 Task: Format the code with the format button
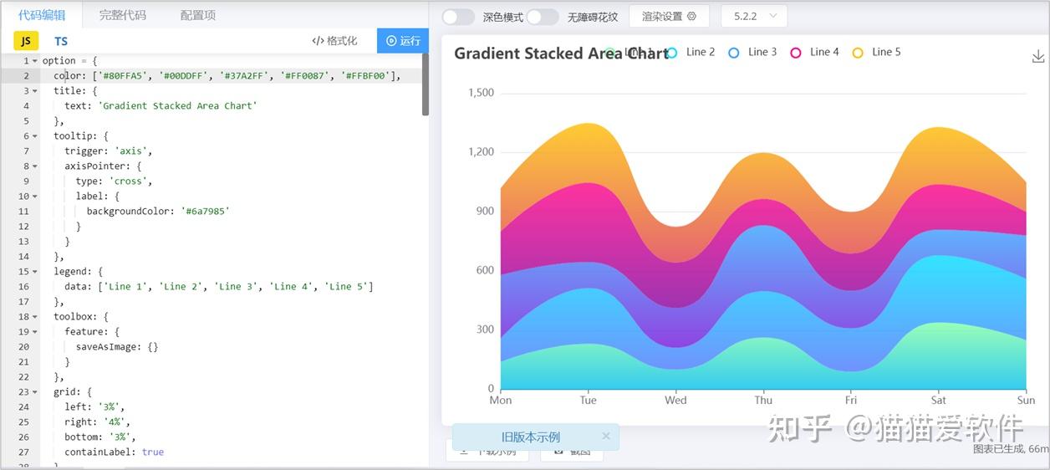point(334,41)
